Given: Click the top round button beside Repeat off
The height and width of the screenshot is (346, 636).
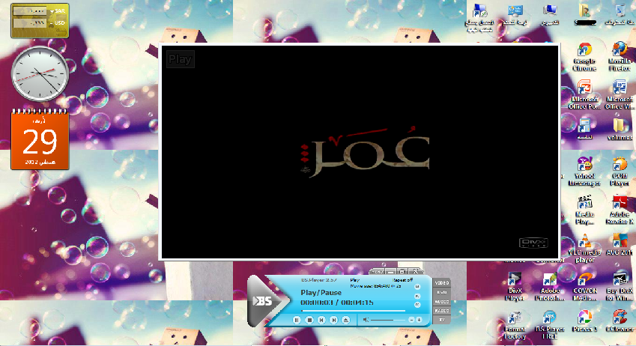Looking at the screenshot, I should click(417, 287).
